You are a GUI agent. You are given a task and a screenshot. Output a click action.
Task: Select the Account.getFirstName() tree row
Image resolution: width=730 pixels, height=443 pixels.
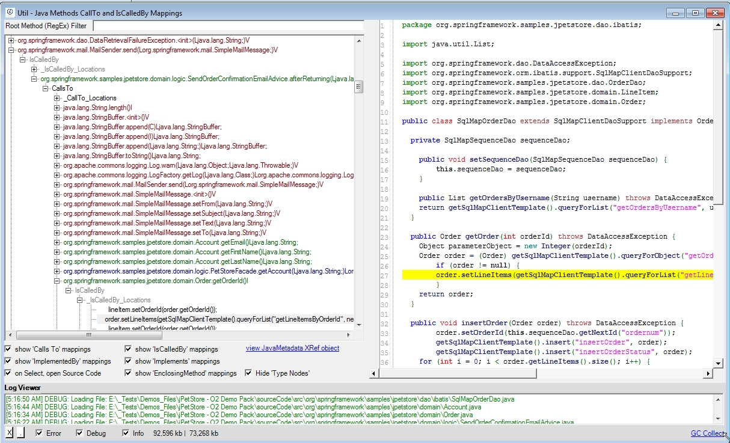tap(187, 252)
